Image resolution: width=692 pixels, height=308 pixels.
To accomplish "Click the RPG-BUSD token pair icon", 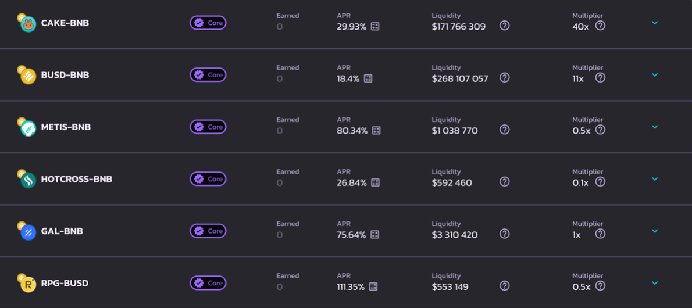I will click(x=27, y=283).
